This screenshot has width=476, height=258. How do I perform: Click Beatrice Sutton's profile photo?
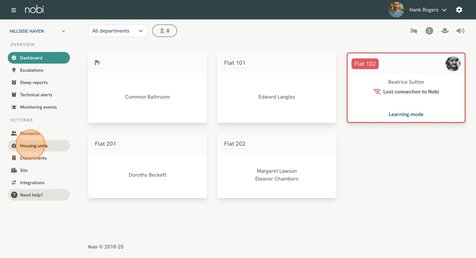(x=453, y=64)
